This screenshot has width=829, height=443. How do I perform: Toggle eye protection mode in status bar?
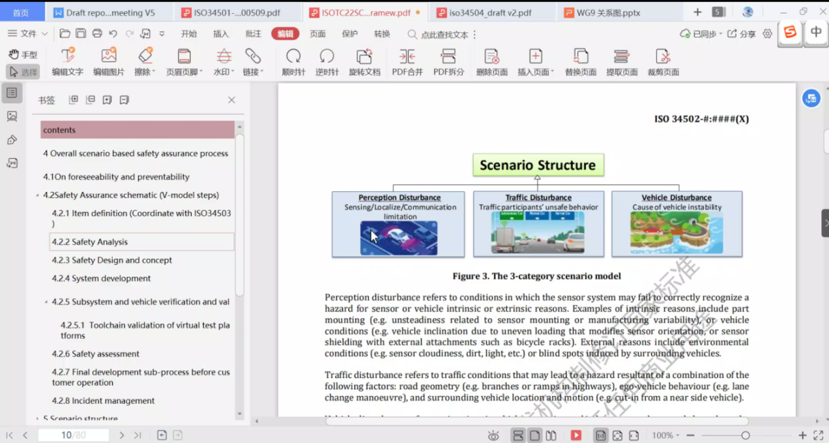coord(493,435)
